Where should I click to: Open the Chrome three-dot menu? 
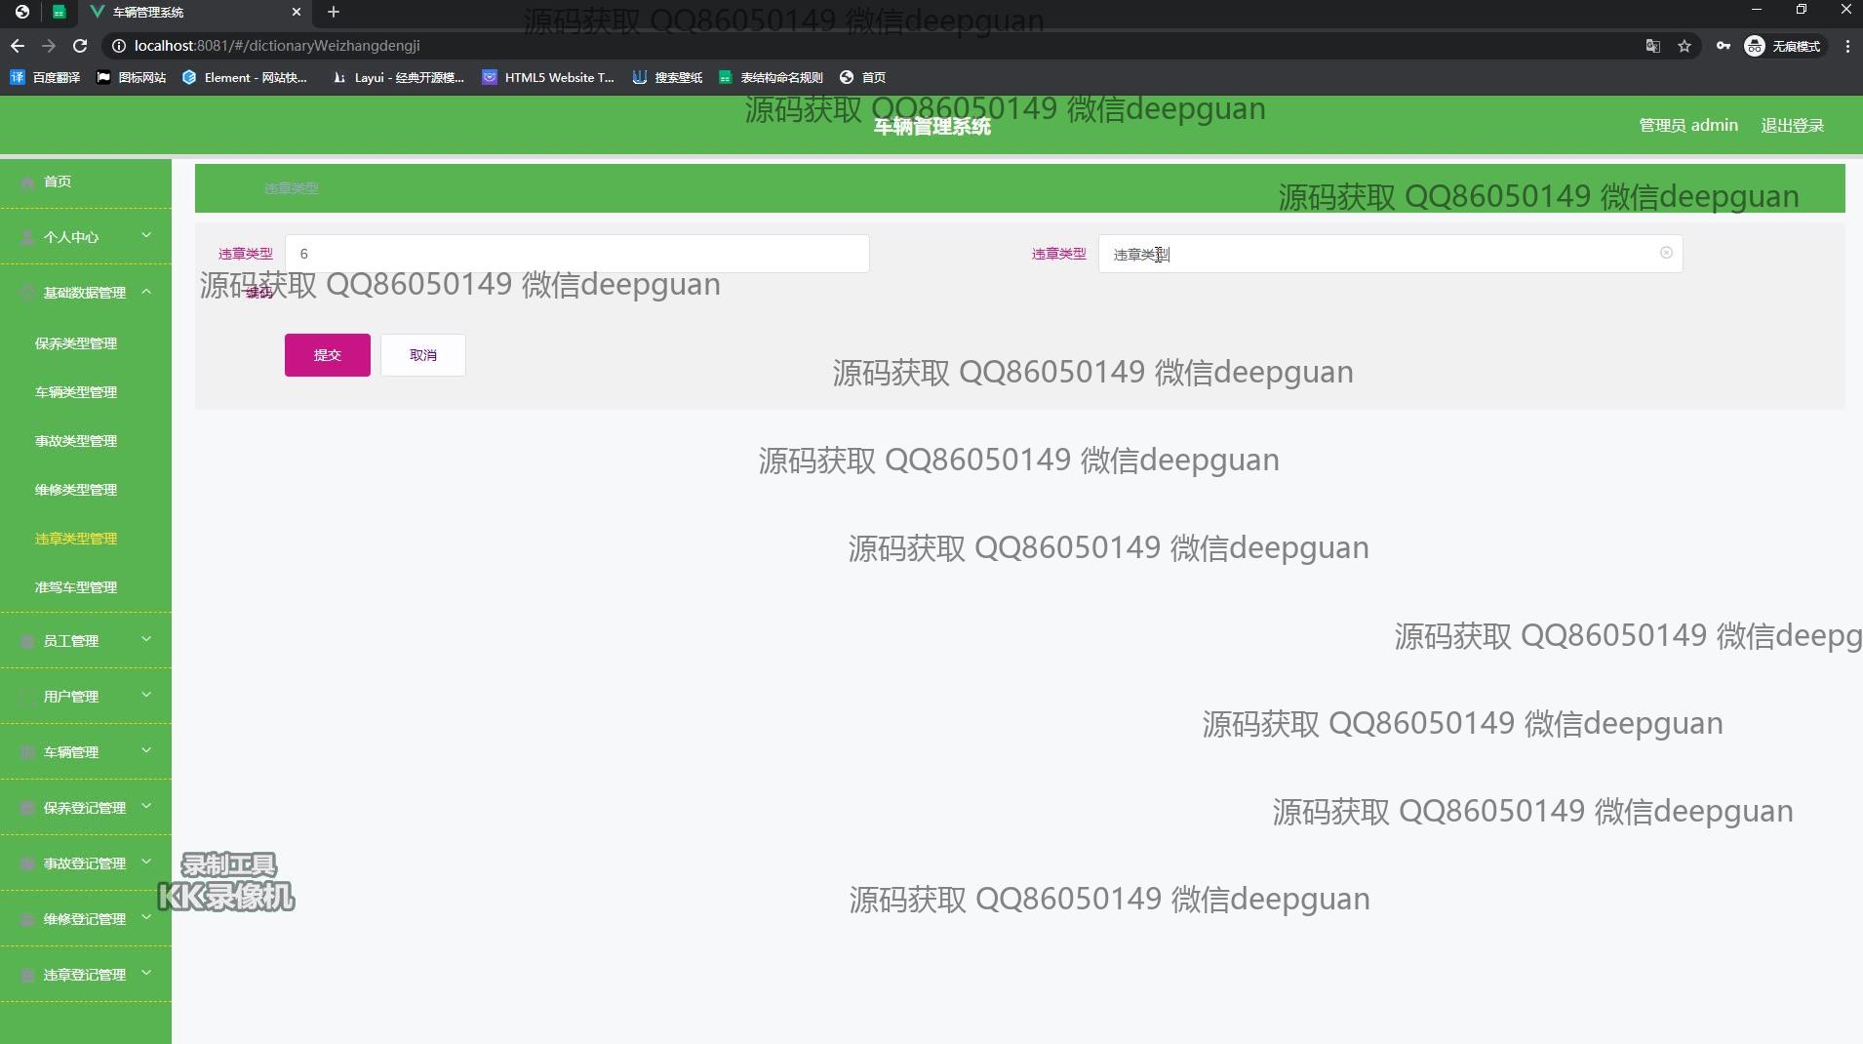coord(1847,46)
